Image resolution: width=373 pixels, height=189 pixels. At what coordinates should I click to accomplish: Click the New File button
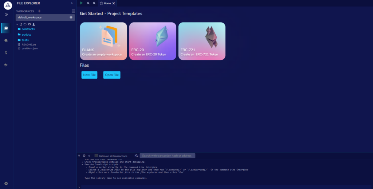90,75
